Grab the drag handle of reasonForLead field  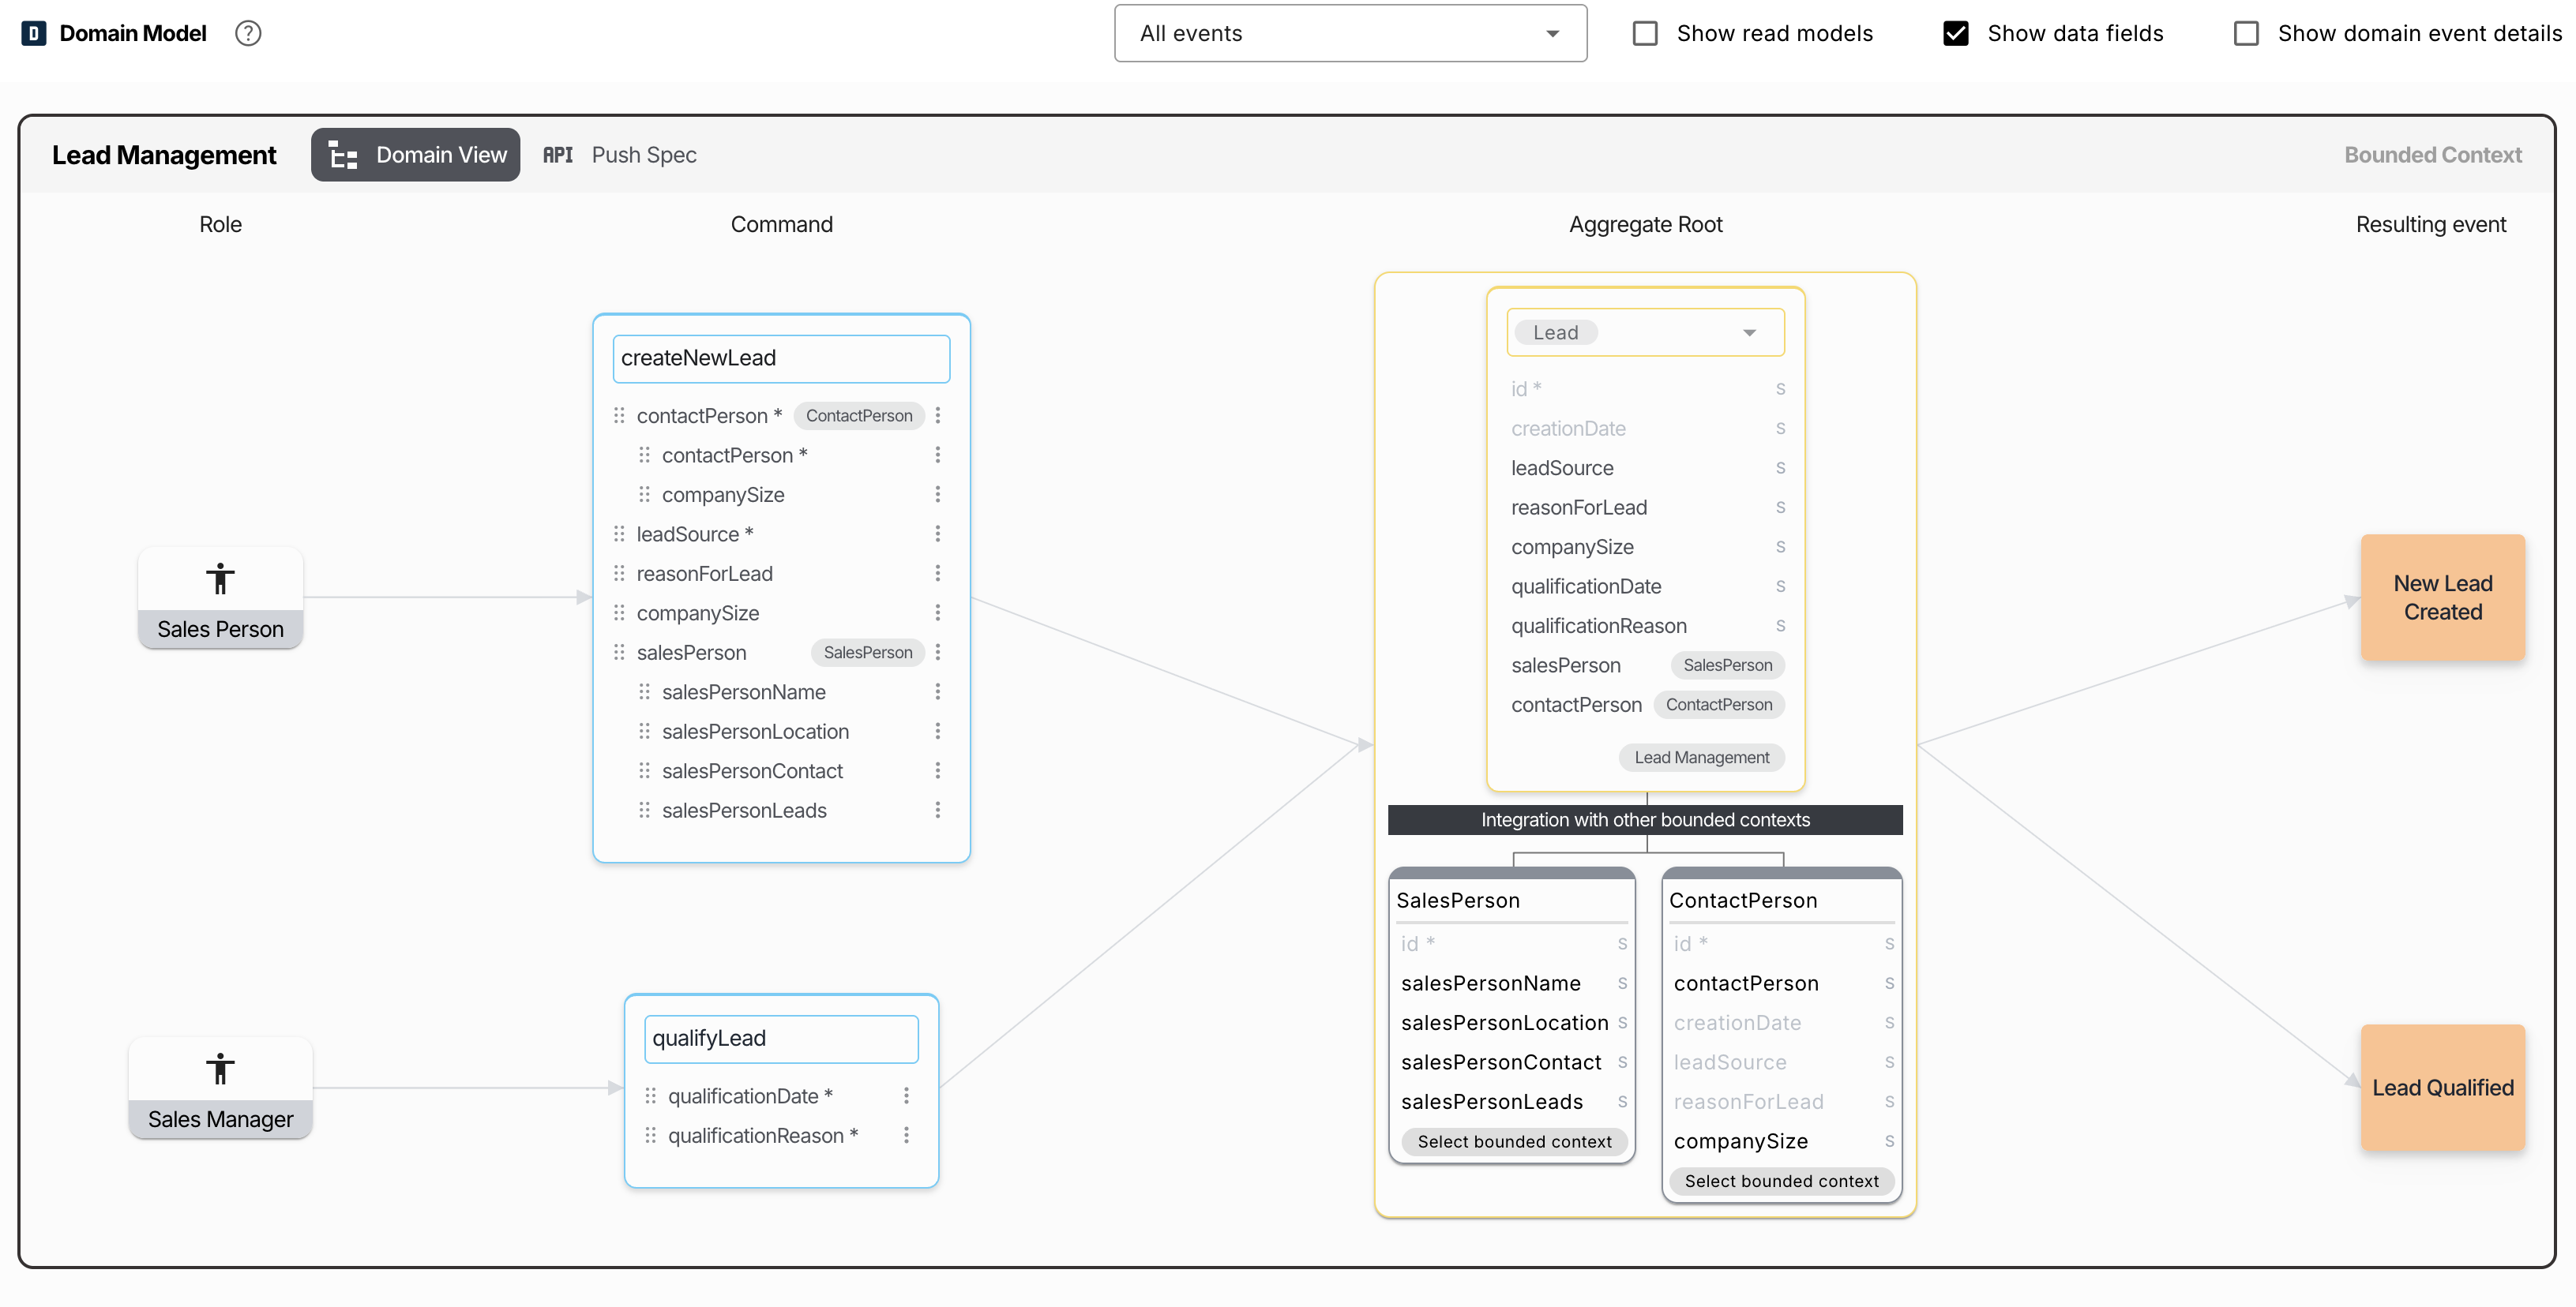click(x=619, y=574)
